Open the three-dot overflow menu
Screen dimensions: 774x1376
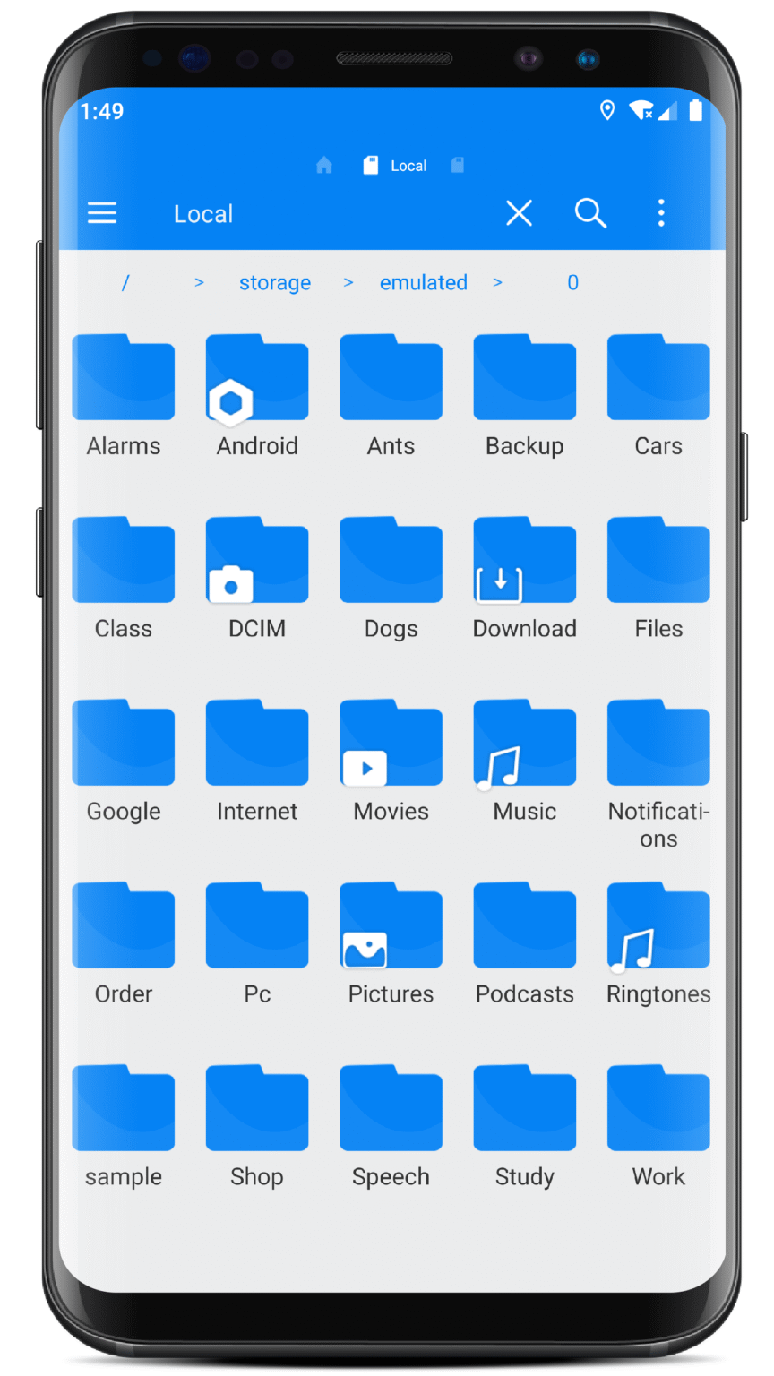coord(660,213)
